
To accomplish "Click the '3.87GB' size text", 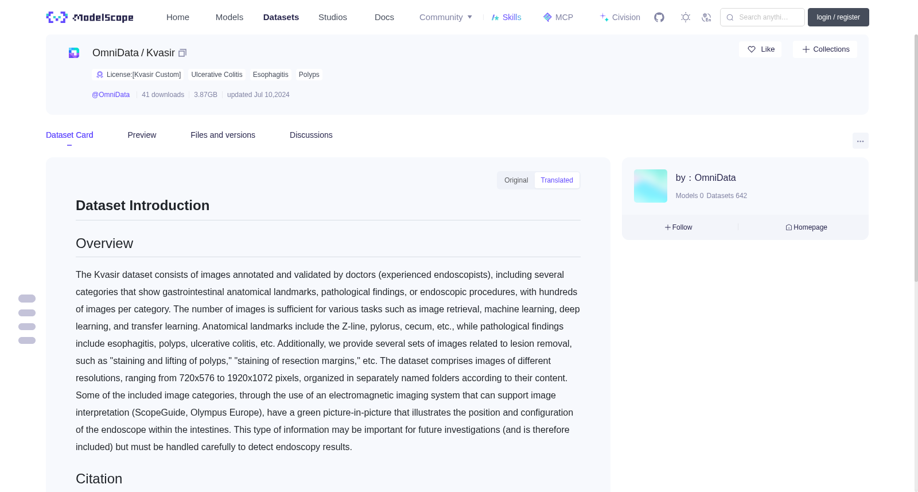I will click(x=205, y=95).
